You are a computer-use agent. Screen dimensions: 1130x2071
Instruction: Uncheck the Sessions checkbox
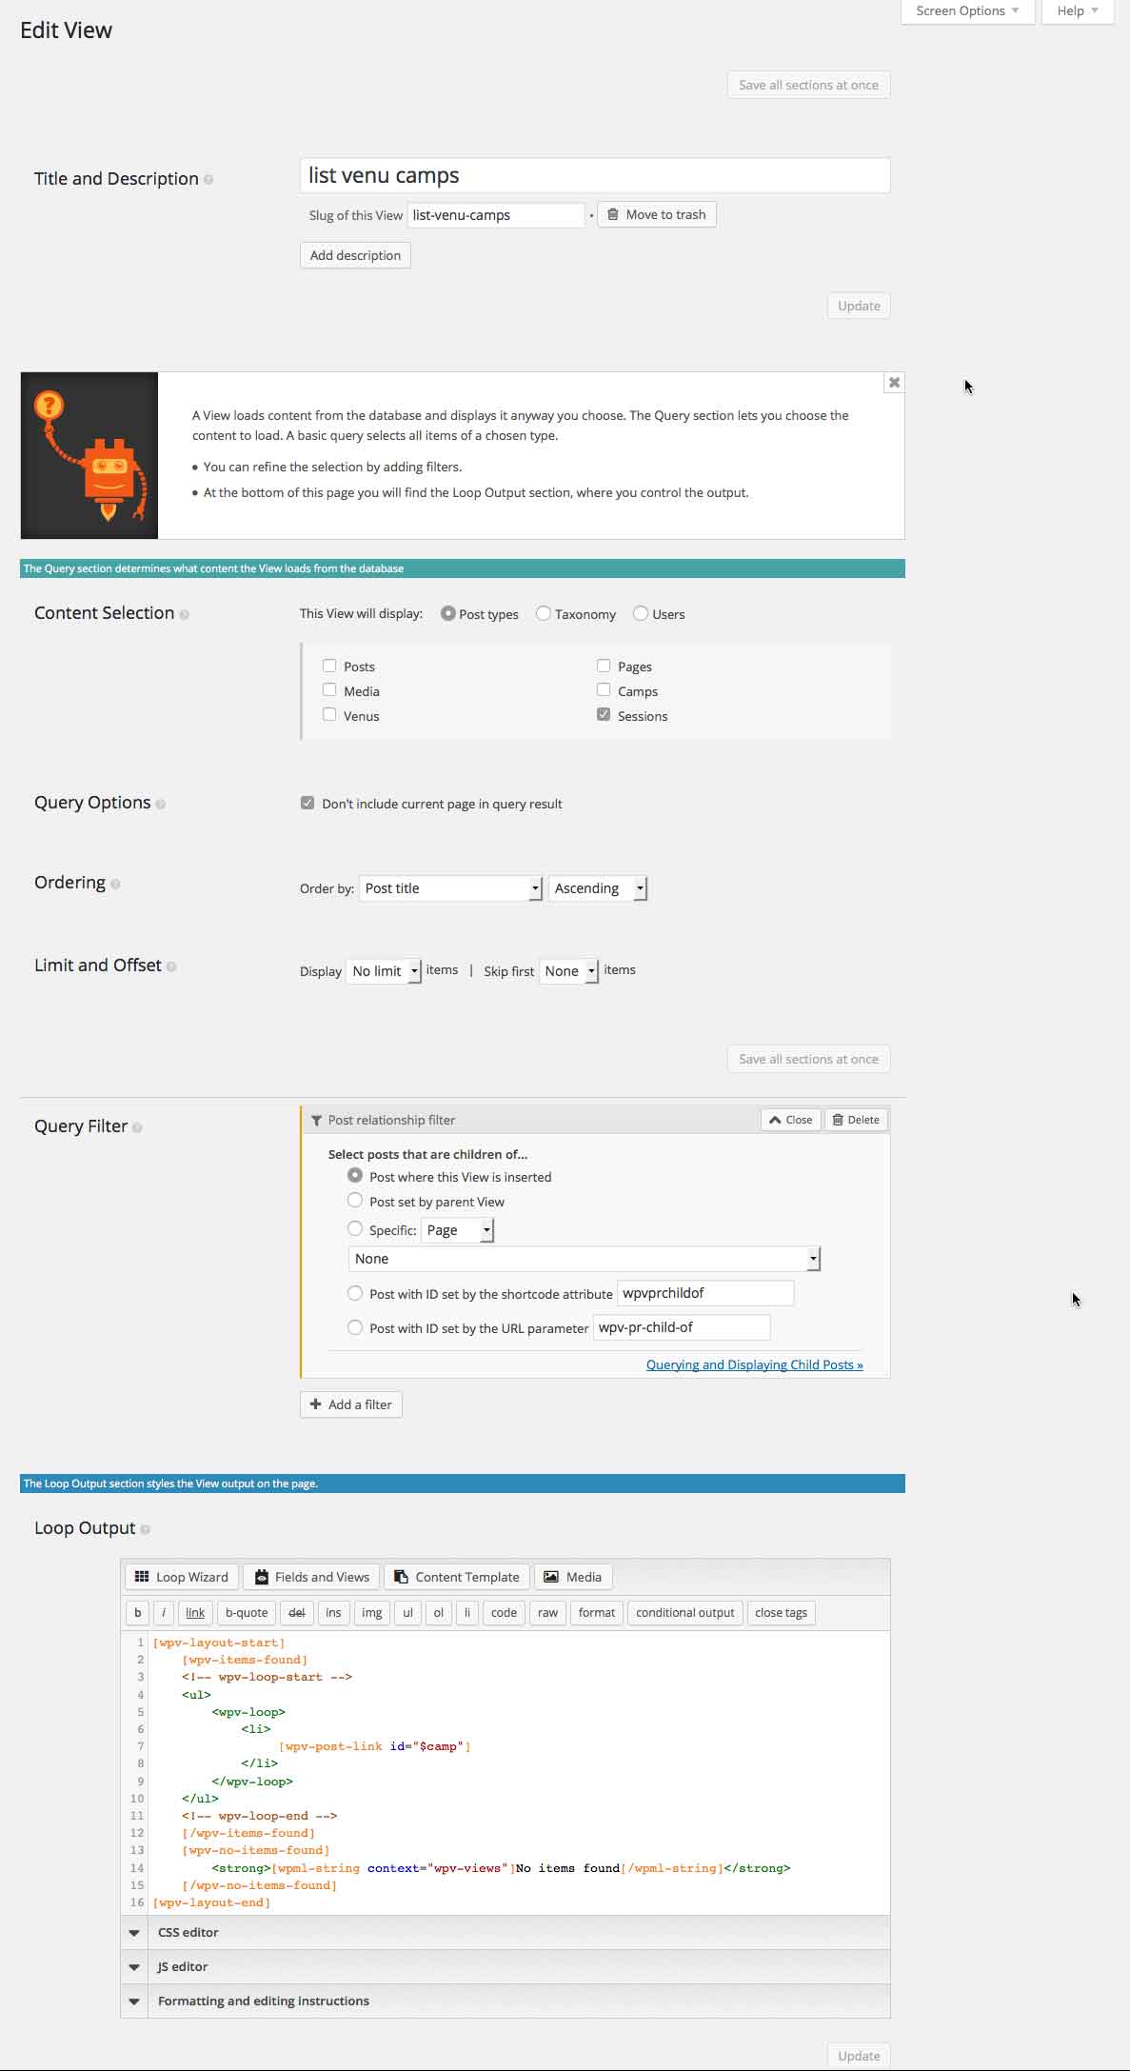point(604,714)
